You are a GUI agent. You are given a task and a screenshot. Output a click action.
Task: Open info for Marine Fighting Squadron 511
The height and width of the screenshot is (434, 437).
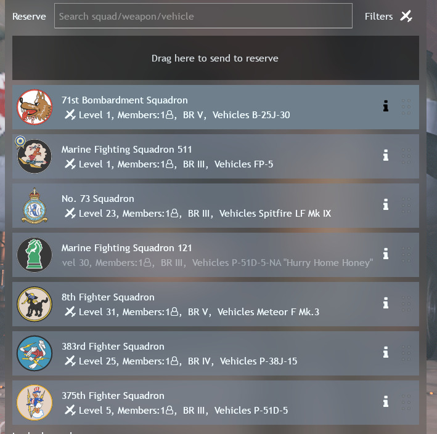coord(386,155)
